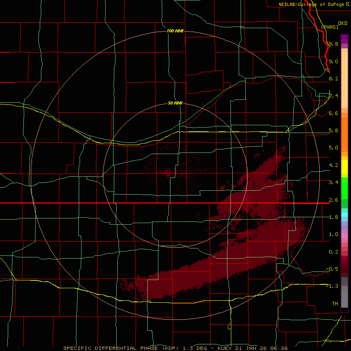Click the 50 NMI range ring label

tap(175, 103)
